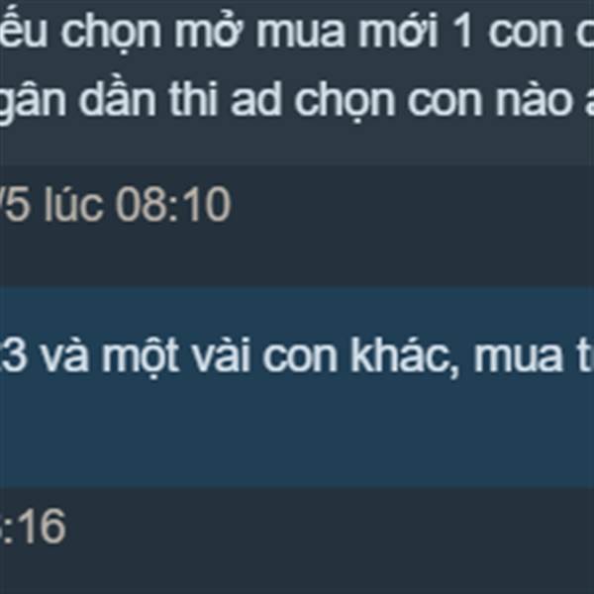This screenshot has height=594, width=594.
Task: Click the '08:10' comment timestamp
Action: click(x=173, y=205)
